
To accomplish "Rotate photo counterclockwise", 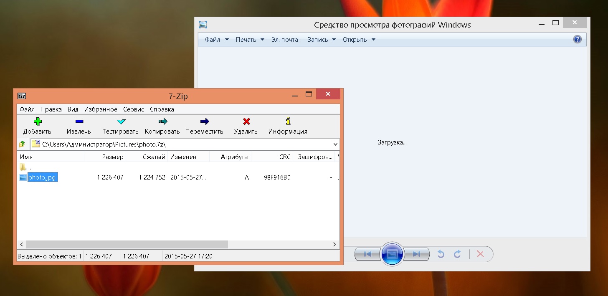I will click(441, 254).
